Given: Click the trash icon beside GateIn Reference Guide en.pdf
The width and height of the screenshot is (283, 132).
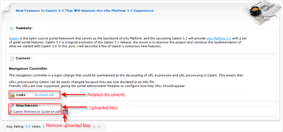Looking at the screenshot, I should 65,112.
